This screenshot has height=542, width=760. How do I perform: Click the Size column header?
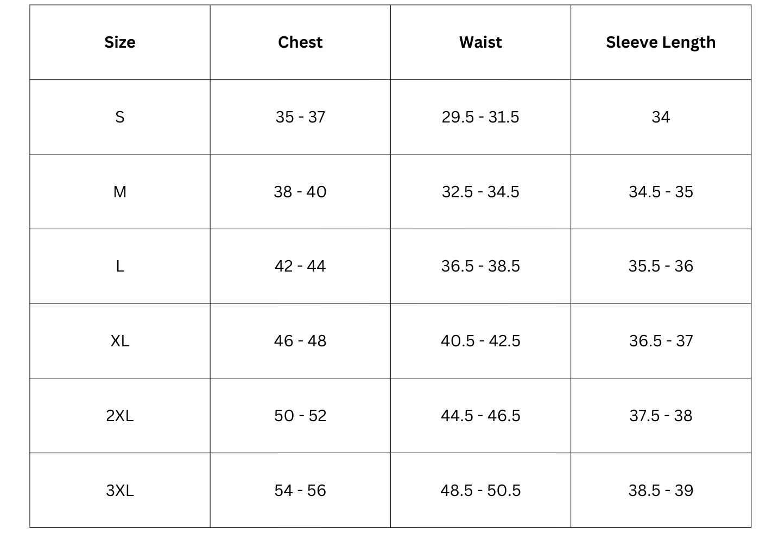(x=119, y=42)
